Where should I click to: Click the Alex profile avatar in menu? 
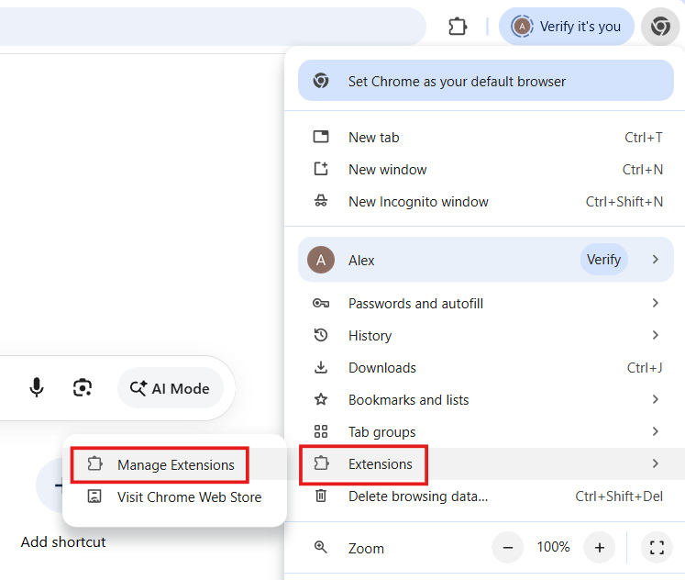click(321, 260)
